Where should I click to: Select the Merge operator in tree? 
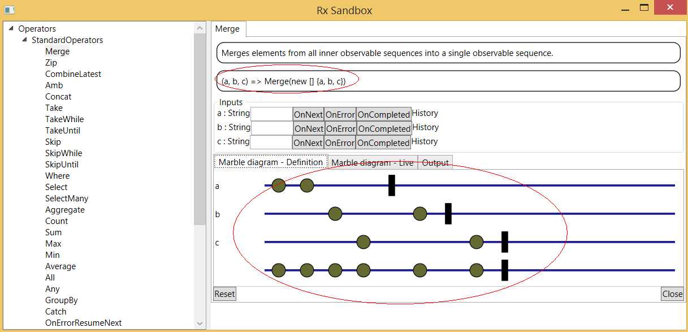tap(58, 51)
